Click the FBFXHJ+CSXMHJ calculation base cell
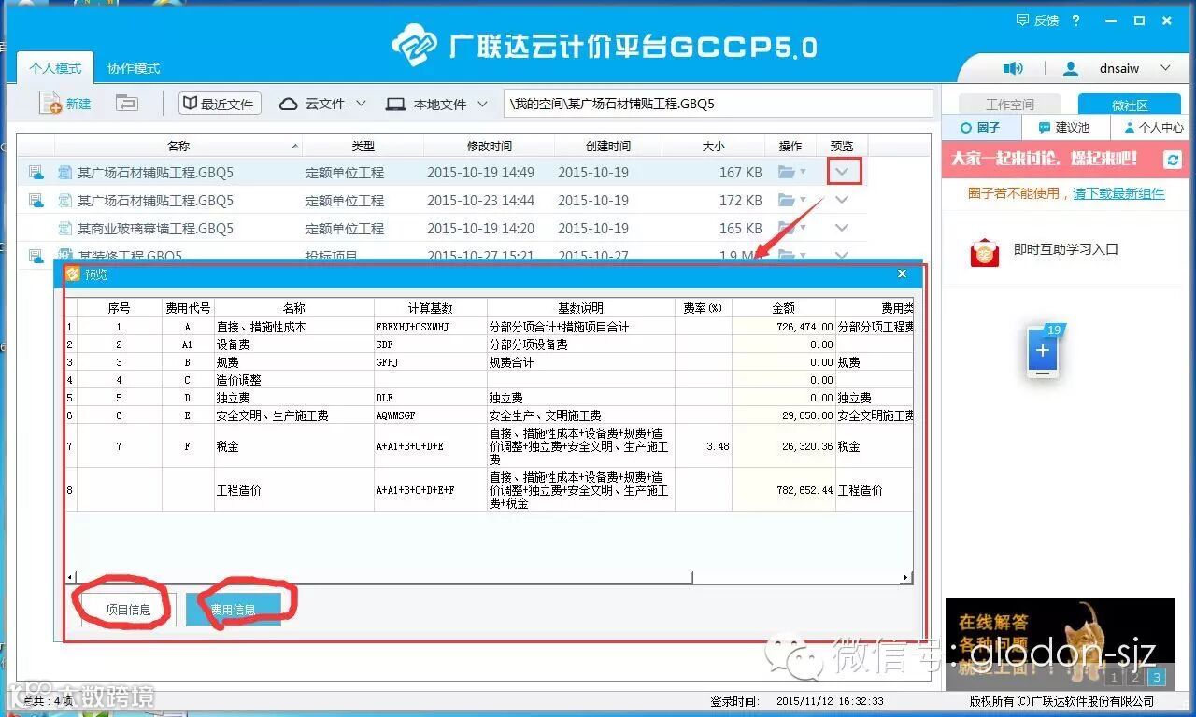The image size is (1196, 717). [x=431, y=327]
